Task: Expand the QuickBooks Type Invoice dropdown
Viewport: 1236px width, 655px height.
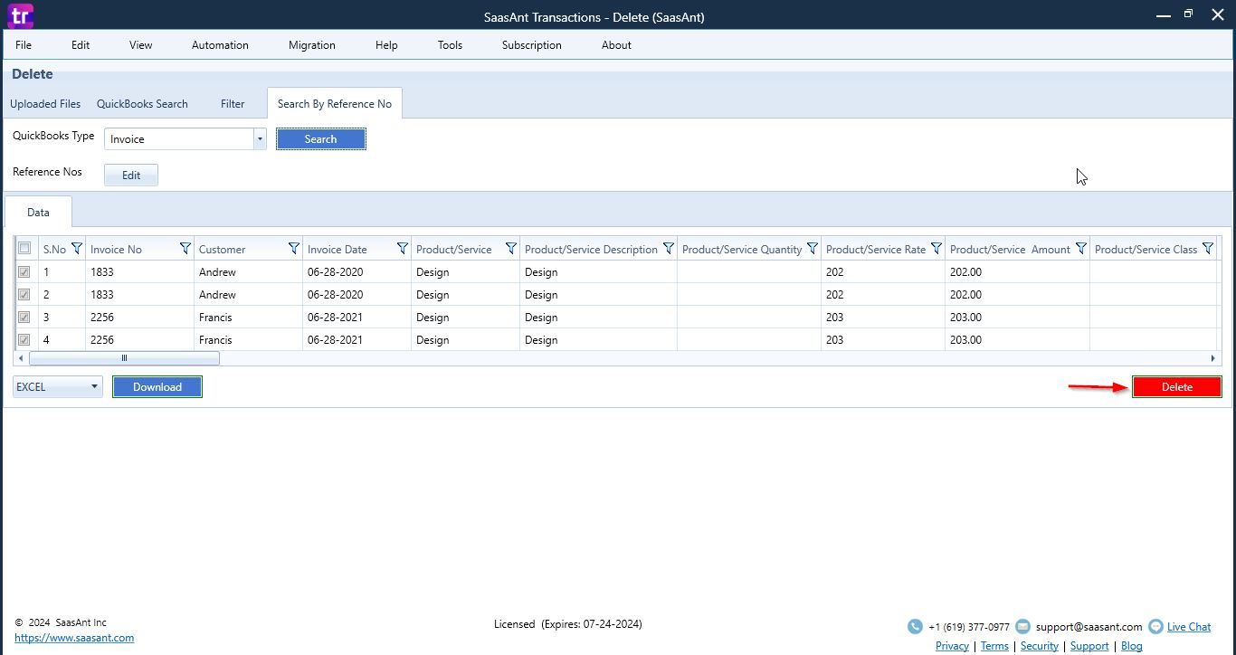Action: (260, 139)
